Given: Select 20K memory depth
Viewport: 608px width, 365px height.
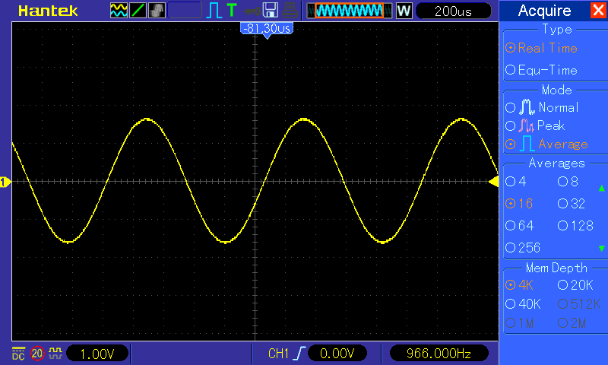Looking at the screenshot, I should pos(575,285).
